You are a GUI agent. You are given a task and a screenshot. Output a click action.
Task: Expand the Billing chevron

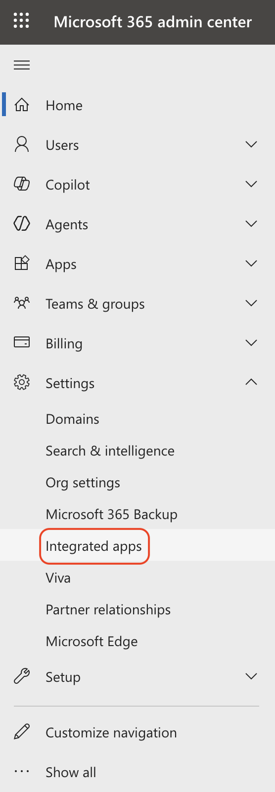point(251,343)
